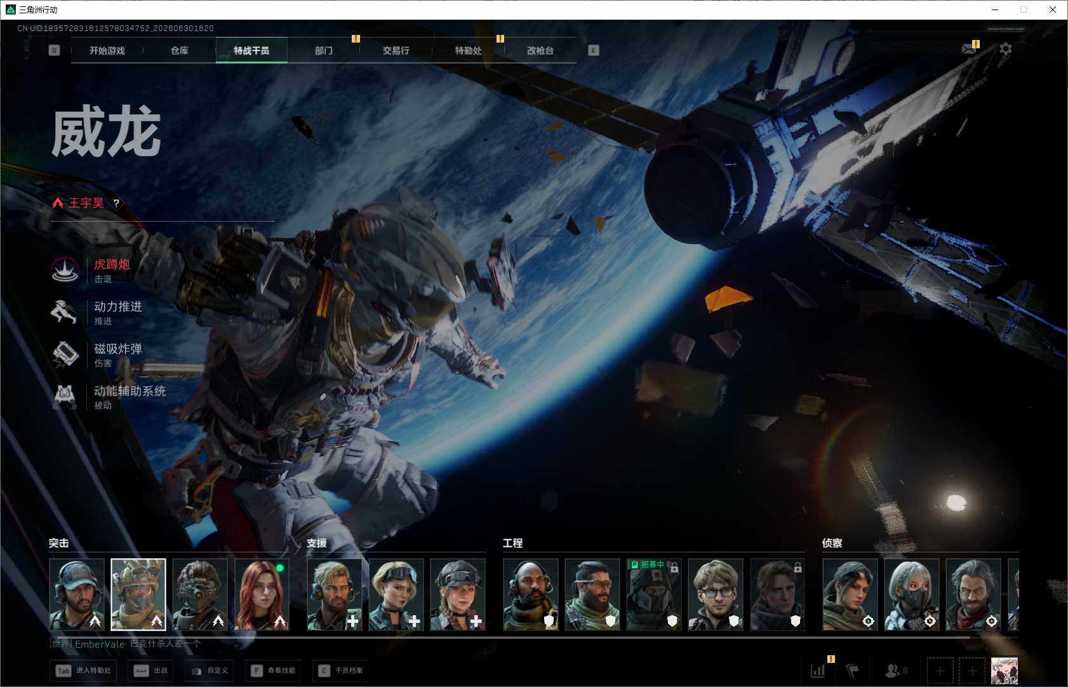The image size is (1068, 687).
Task: Open the statistics bar chart icon
Action: click(818, 670)
